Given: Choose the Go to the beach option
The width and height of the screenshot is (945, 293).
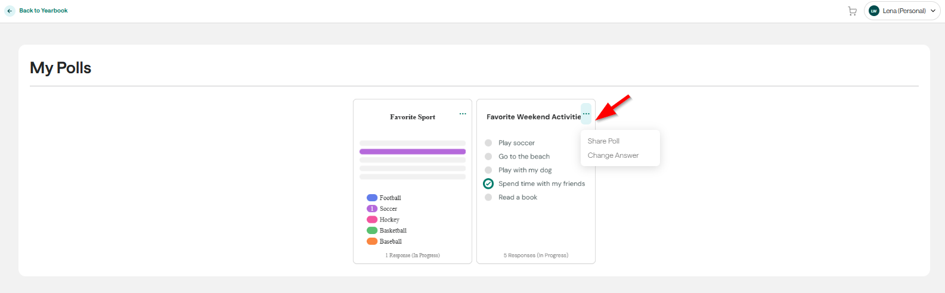Looking at the screenshot, I should coord(488,157).
